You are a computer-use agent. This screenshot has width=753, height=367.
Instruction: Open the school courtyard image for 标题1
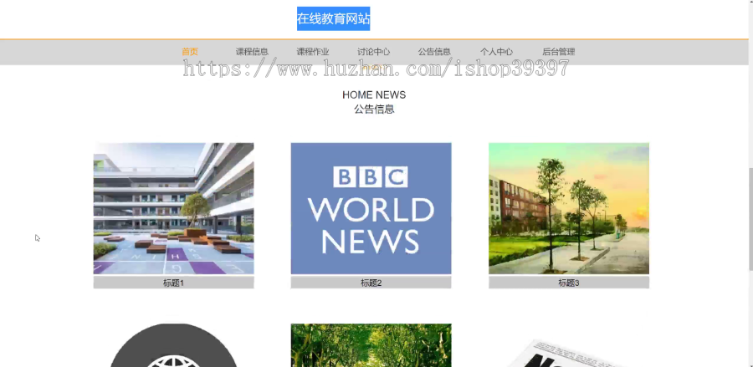tap(173, 208)
